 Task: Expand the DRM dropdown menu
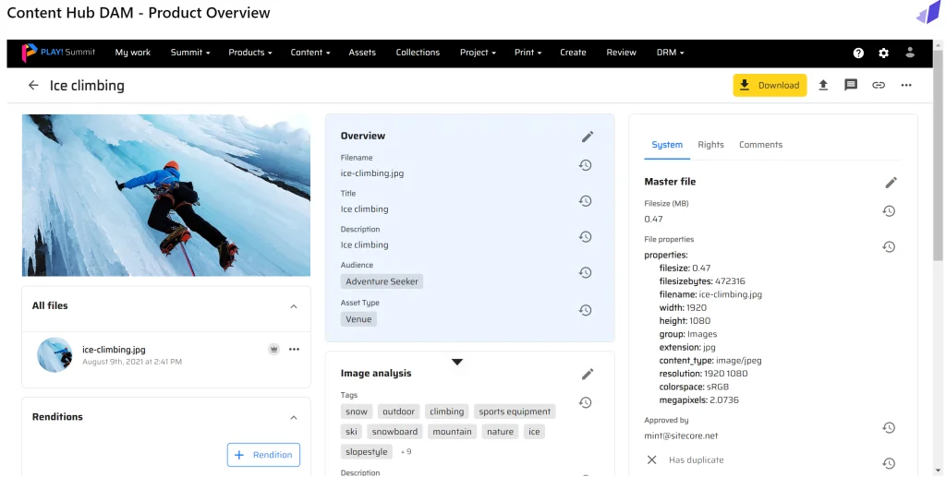(670, 53)
